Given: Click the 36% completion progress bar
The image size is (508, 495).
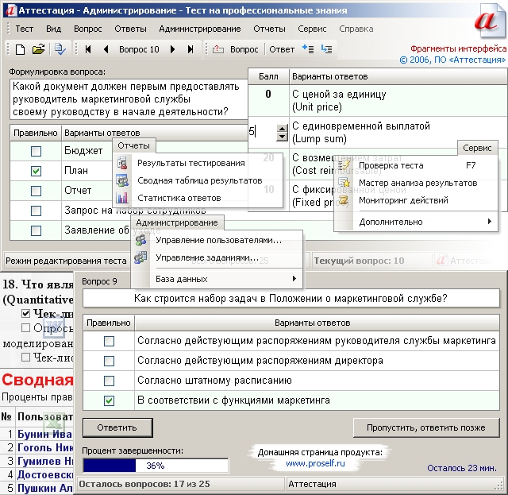Looking at the screenshot, I should tap(155, 466).
